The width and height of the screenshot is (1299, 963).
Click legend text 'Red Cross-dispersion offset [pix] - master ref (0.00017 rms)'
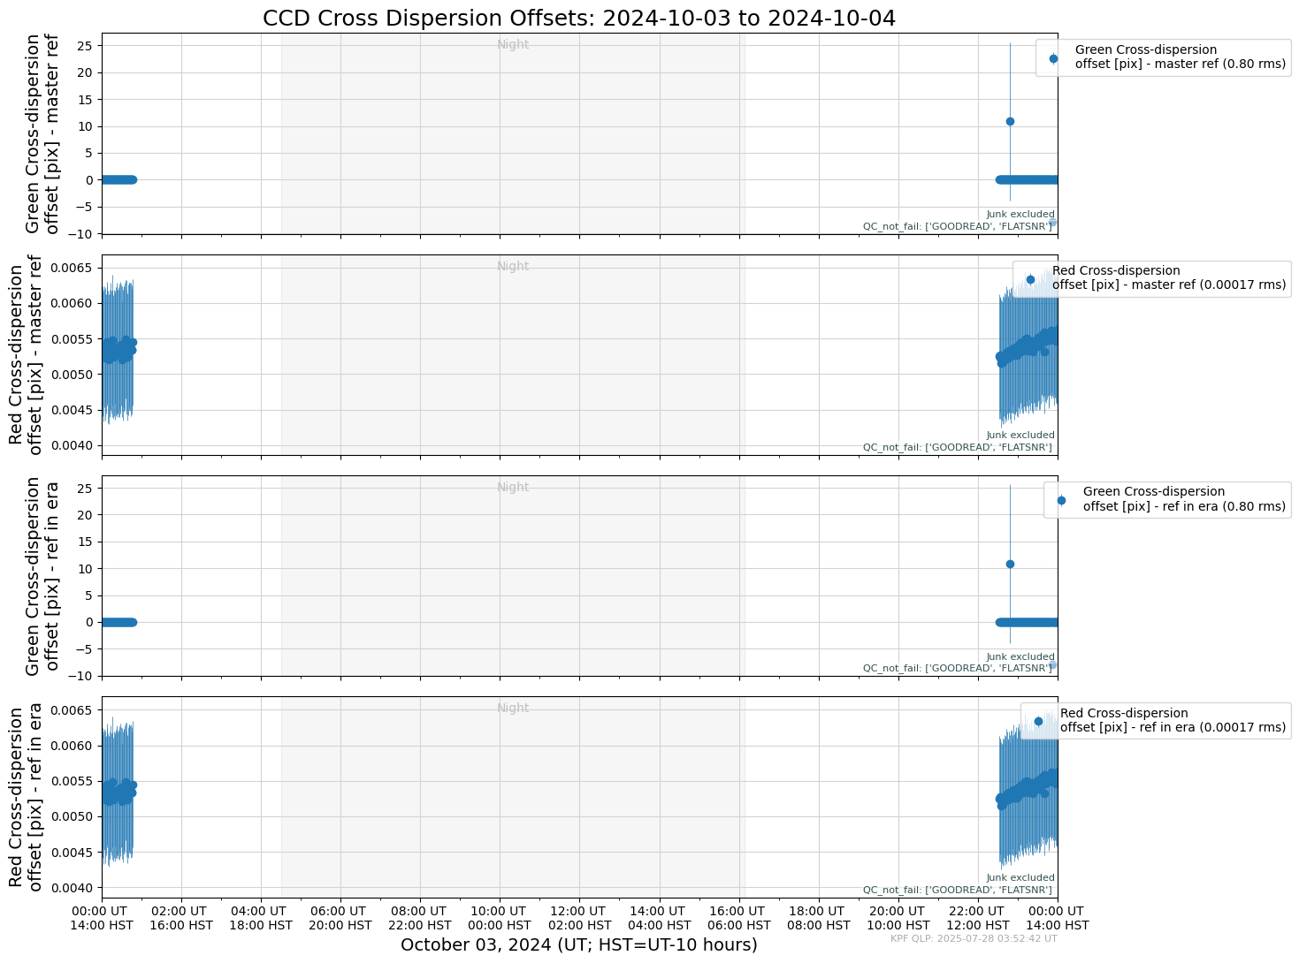(1169, 278)
